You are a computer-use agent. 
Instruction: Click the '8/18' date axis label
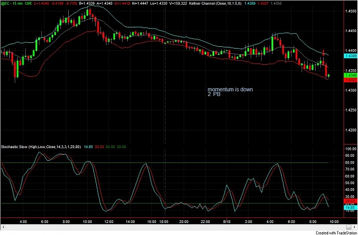coord(226,221)
